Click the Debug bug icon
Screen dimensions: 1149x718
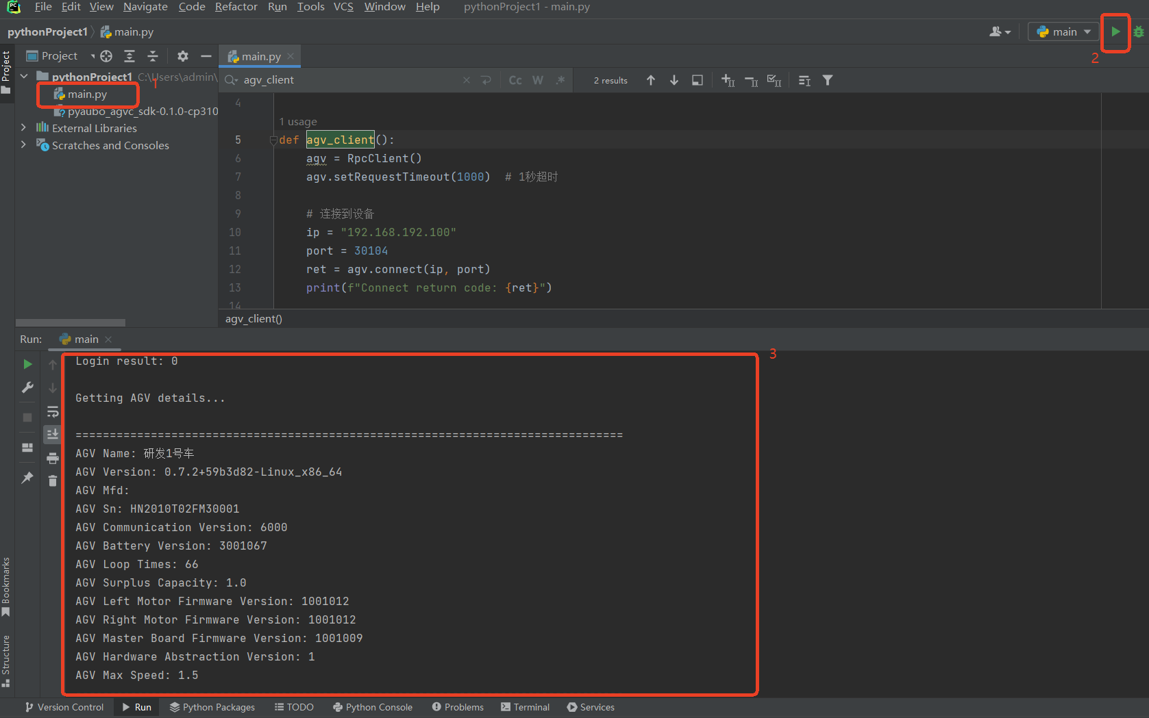pos(1139,31)
